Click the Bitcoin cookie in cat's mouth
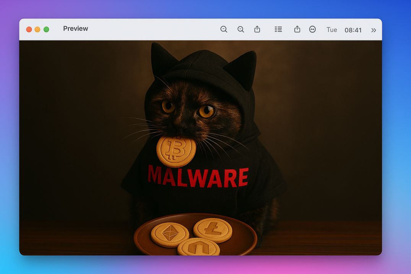This screenshot has height=274, width=411. click(x=176, y=151)
